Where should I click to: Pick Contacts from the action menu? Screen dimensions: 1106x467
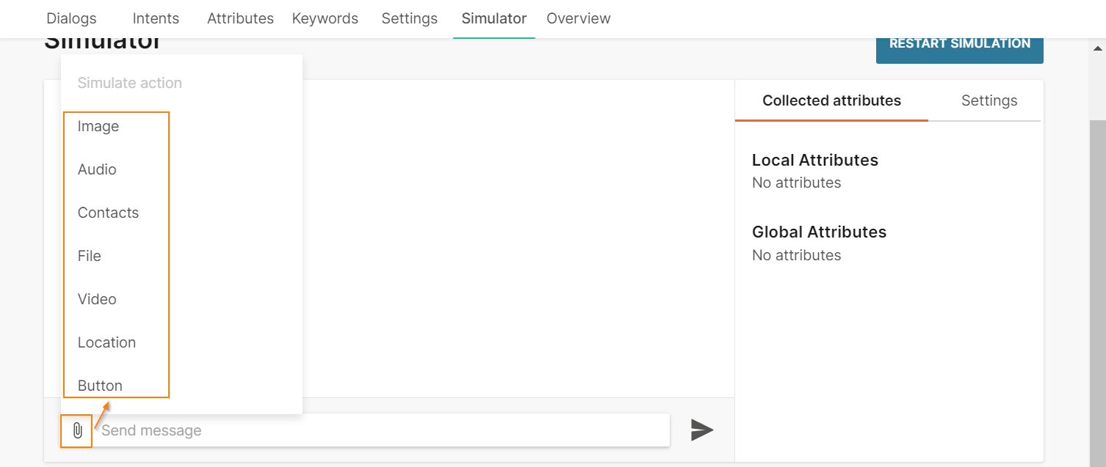click(x=108, y=213)
